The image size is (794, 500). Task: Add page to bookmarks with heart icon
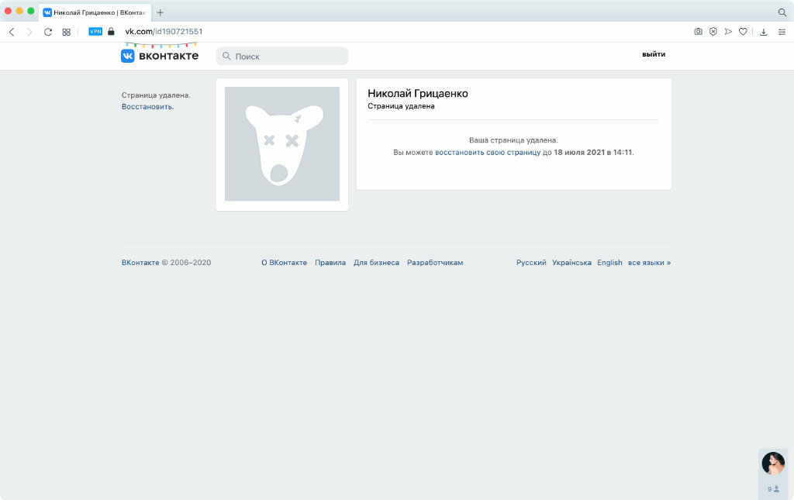tap(743, 31)
